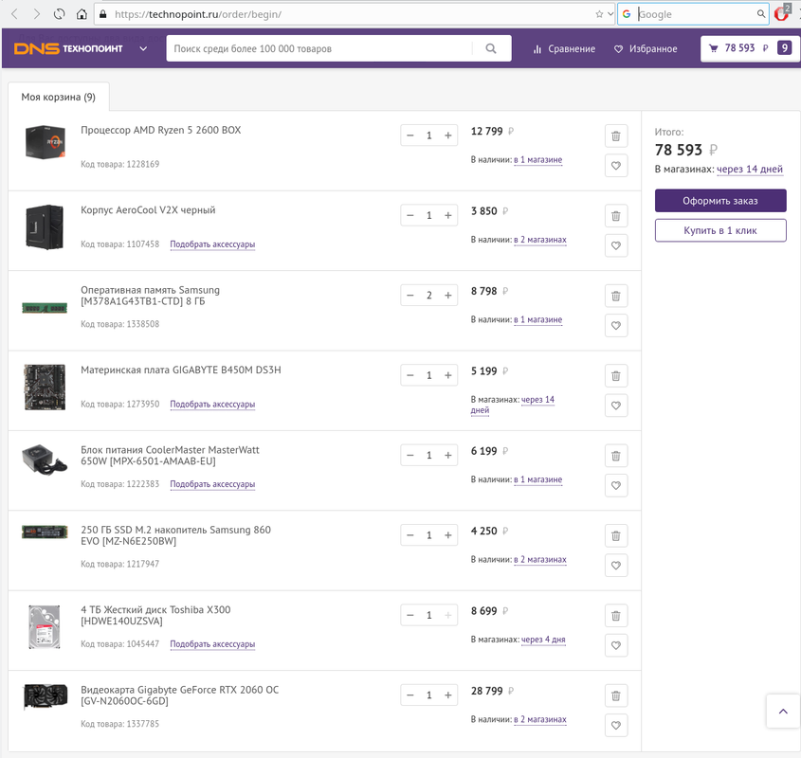801x758 pixels.
Task: Increase quantity of GIGABYTE B450M DS3H
Action: tap(448, 375)
